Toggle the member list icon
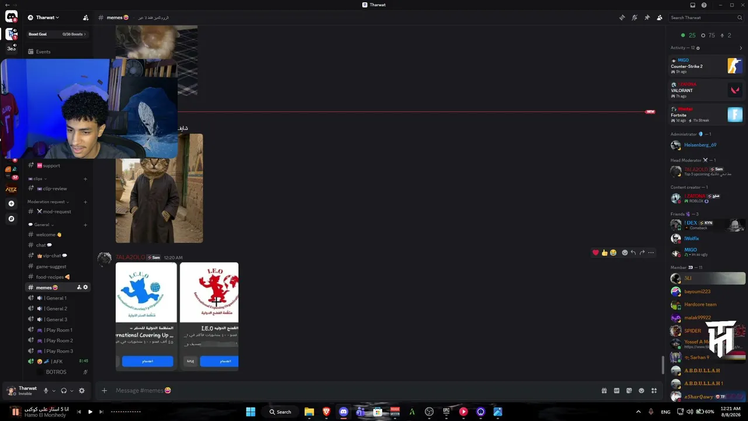Image resolution: width=748 pixels, height=421 pixels. (659, 18)
